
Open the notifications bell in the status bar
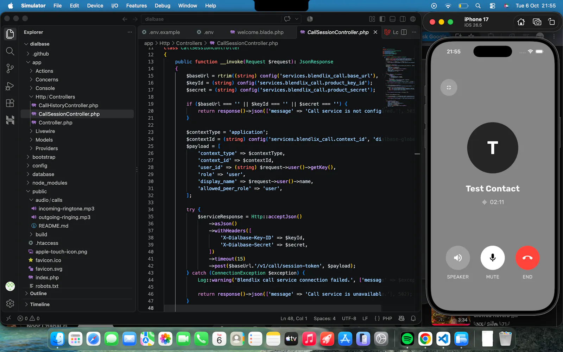pyautogui.click(x=413, y=318)
